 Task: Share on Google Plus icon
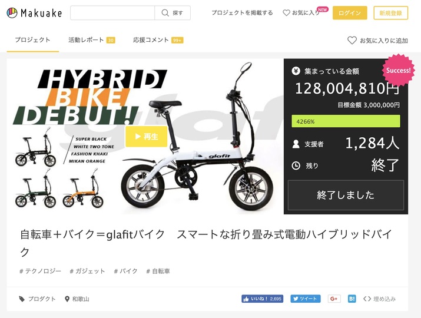(334, 299)
